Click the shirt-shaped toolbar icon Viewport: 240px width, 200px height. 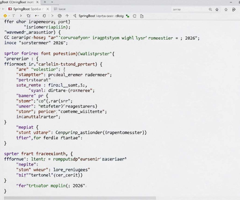[x=29, y=16]
